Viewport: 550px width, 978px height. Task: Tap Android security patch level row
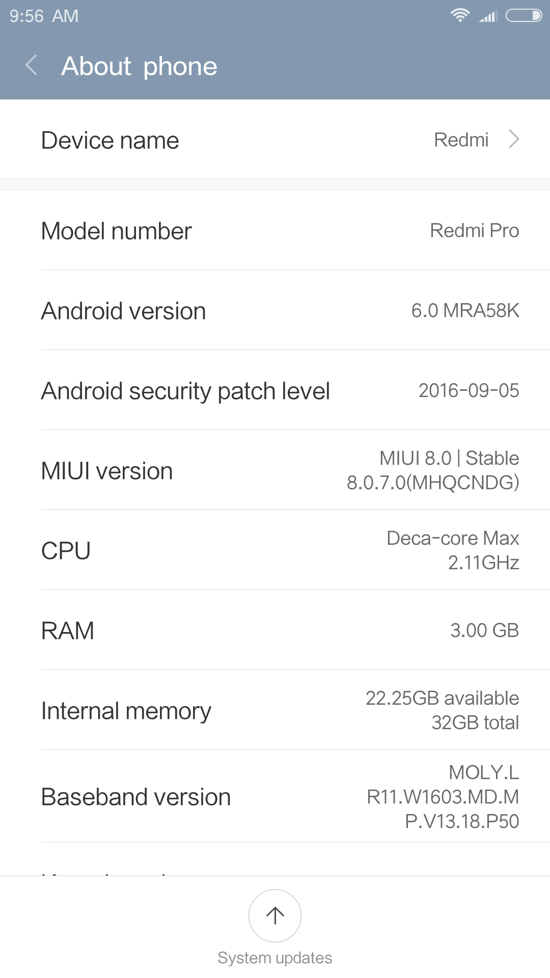point(275,391)
